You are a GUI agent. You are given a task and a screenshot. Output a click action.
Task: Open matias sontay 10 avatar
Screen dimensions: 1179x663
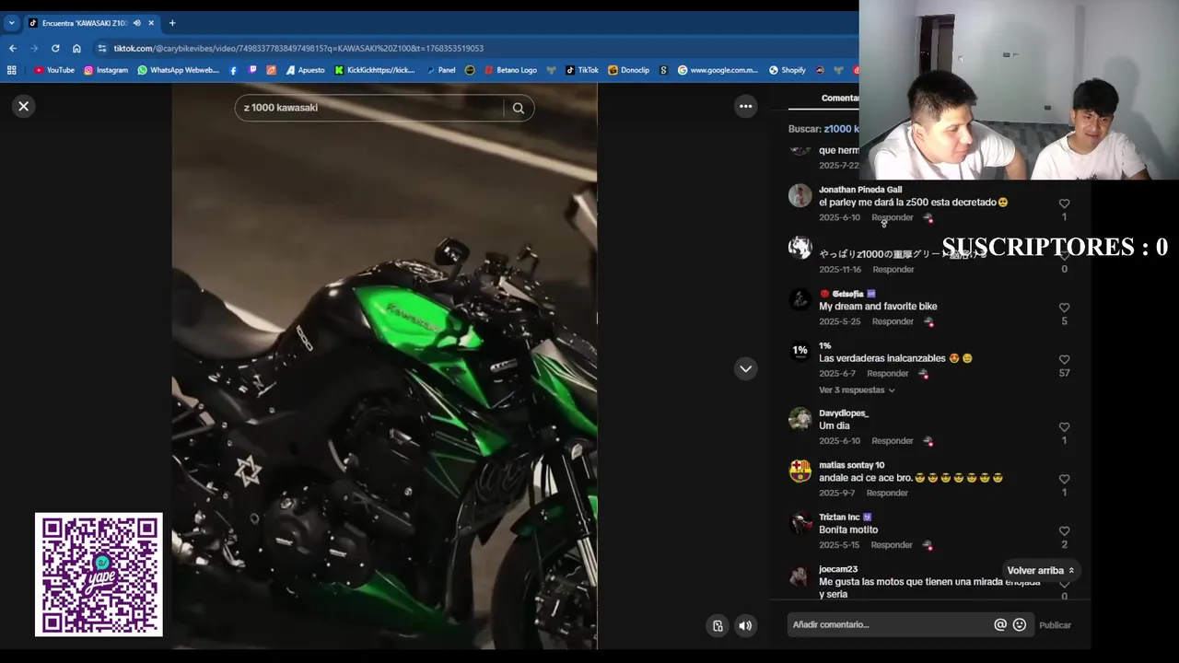(x=800, y=471)
